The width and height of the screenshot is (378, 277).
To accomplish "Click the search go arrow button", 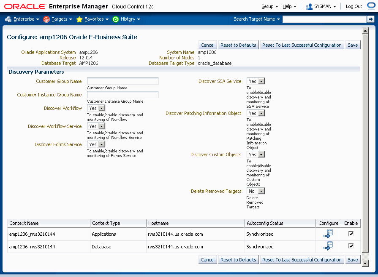I will point(370,19).
